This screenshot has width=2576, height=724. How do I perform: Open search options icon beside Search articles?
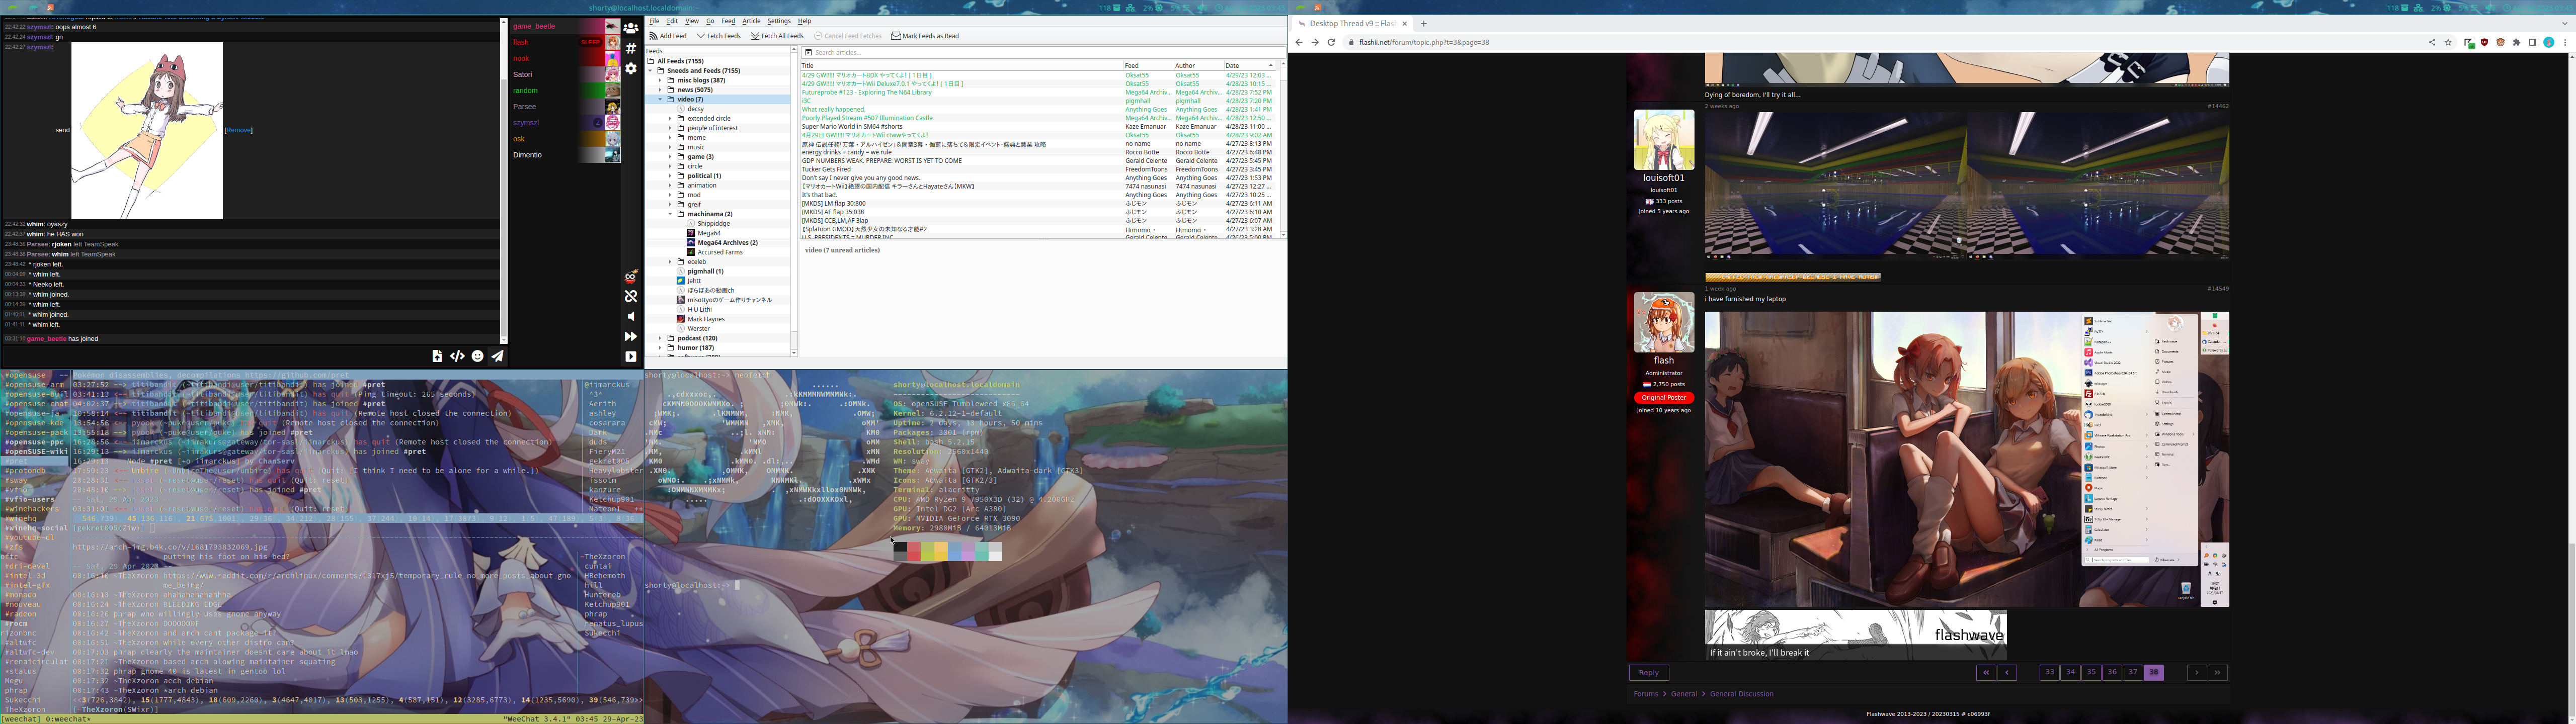tap(808, 52)
